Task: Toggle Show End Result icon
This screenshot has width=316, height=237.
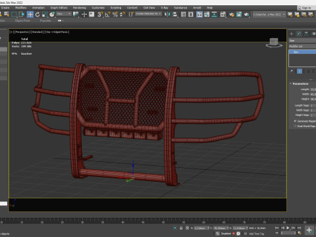Action: (300, 71)
